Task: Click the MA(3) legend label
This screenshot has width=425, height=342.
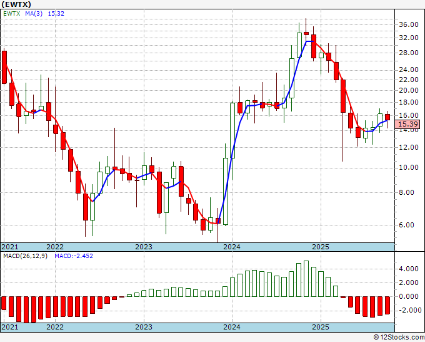Action: 34,14
